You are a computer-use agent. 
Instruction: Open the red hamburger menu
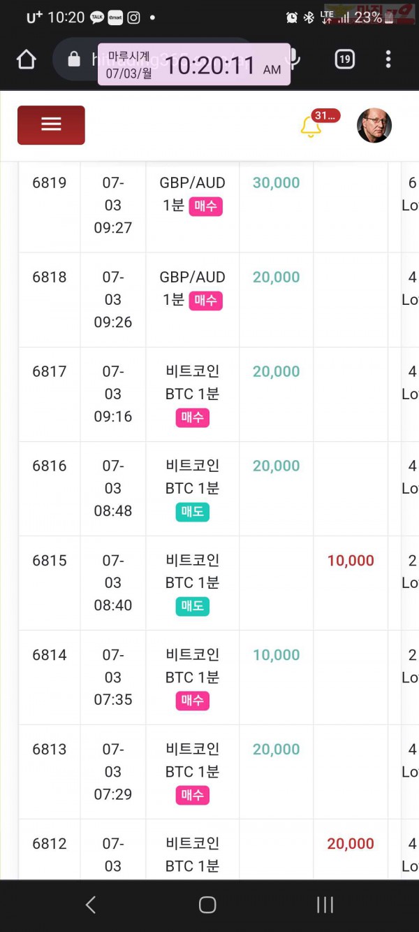click(x=51, y=125)
